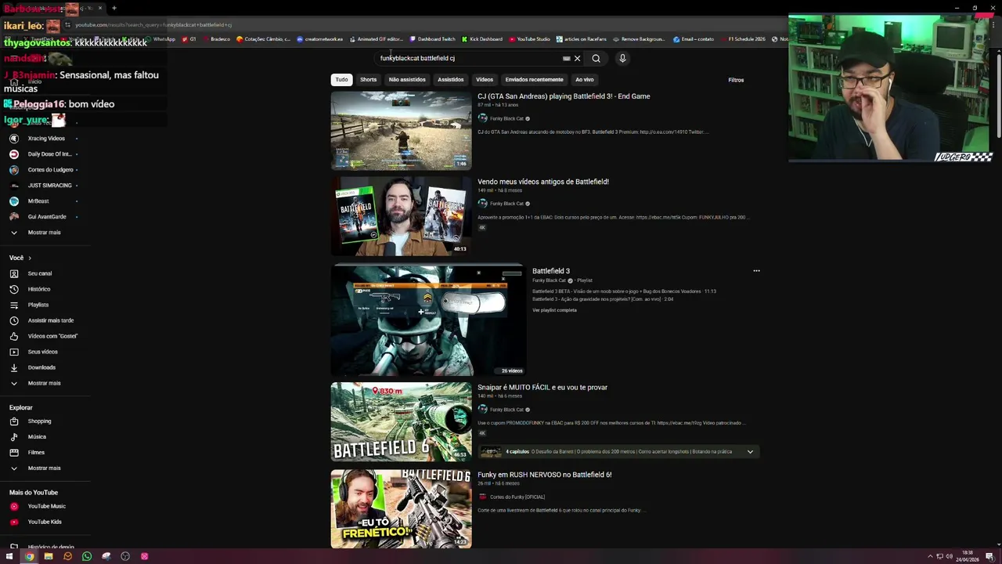
Task: Click Battlefield 6 sniper video thumbnail
Action: [401, 421]
